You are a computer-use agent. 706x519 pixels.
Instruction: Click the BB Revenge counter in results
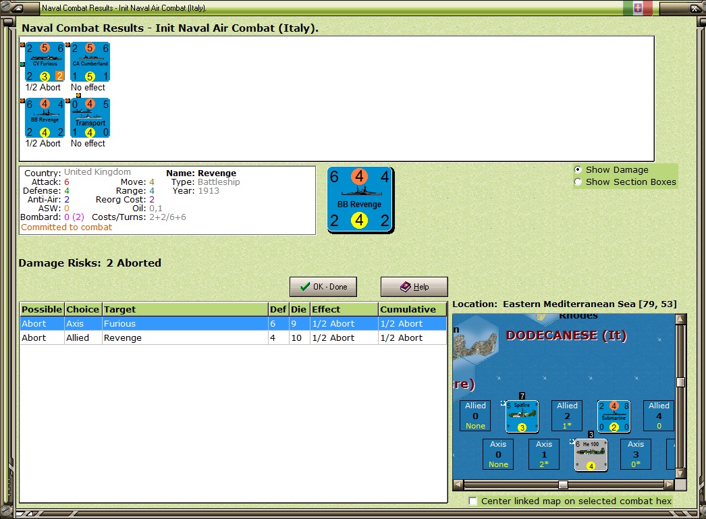pyautogui.click(x=45, y=118)
